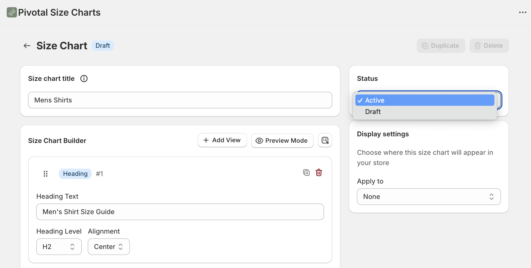The width and height of the screenshot is (531, 268).
Task: Click the Heading block type badge
Action: point(75,174)
